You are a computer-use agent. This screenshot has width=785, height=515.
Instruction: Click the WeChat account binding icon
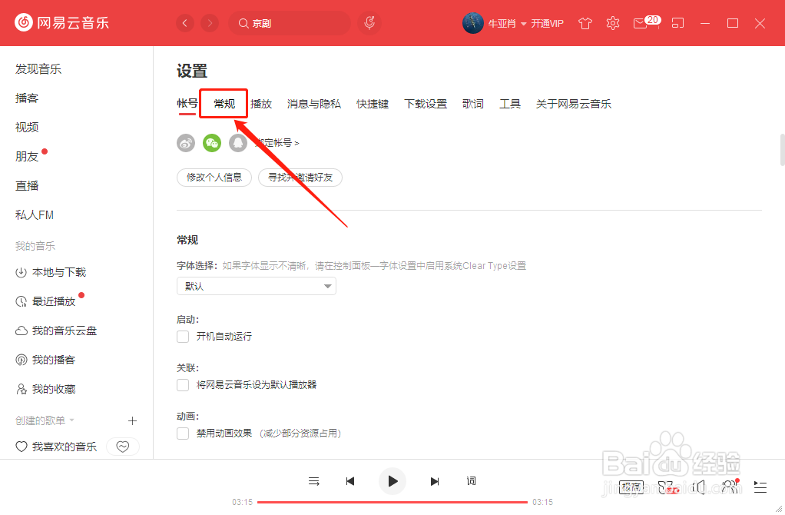[212, 143]
